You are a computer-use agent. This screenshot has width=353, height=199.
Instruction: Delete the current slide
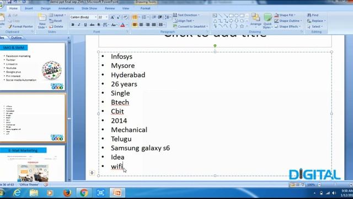[x=56, y=27]
